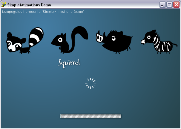Click the 'SimpleAnimations Demo' window title
Image resolution: width=181 pixels, height=129 pixels.
click(x=29, y=5)
